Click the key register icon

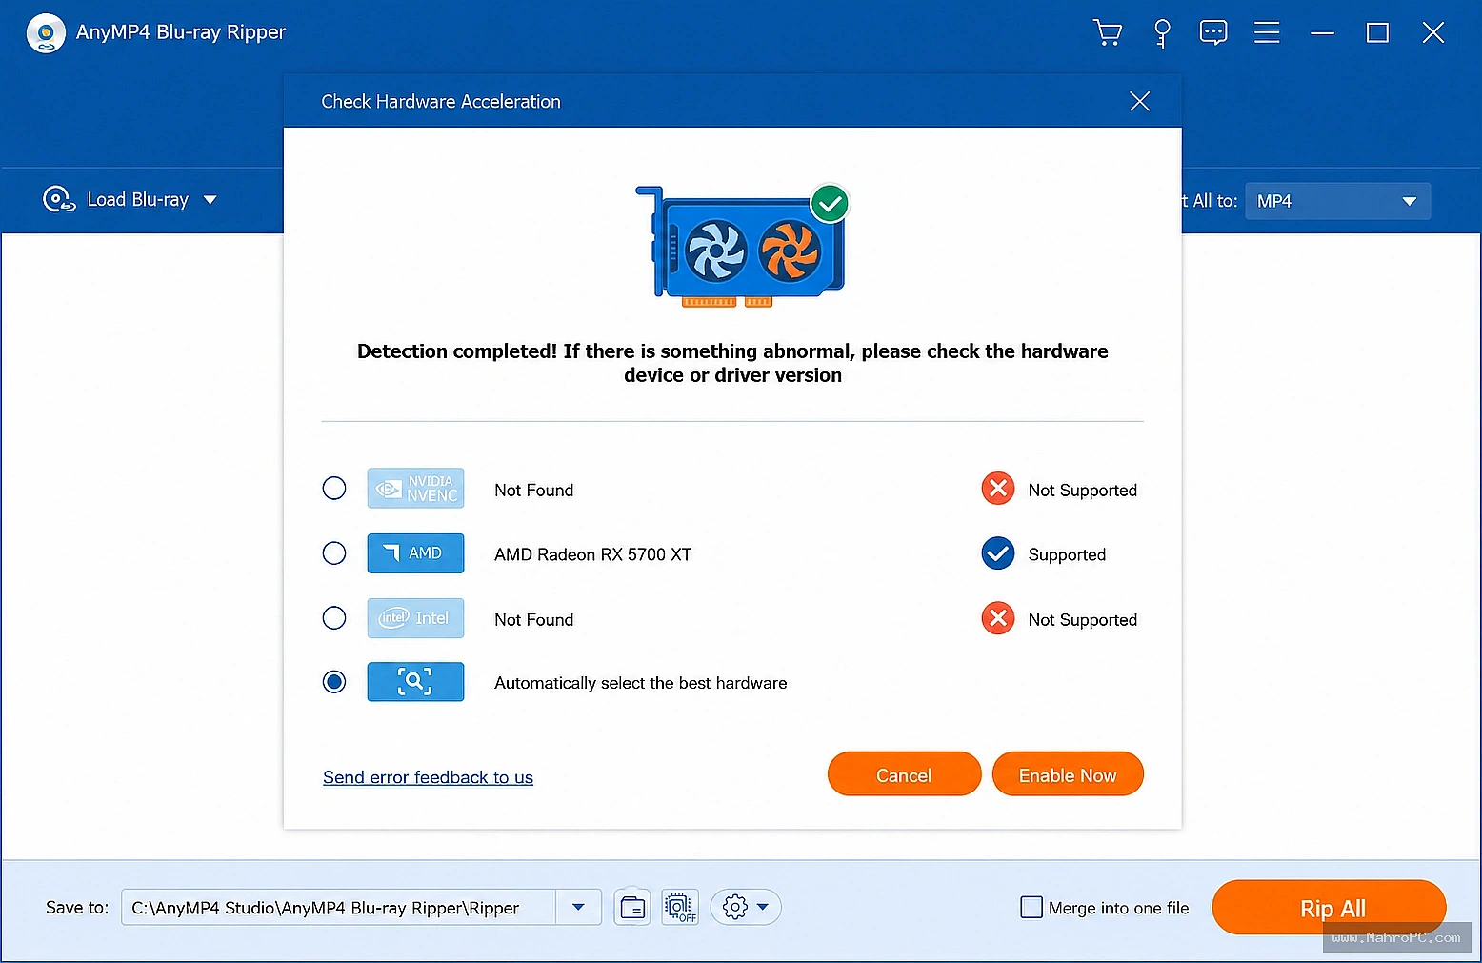tap(1162, 32)
